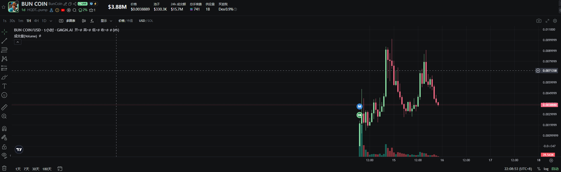Select the text annotation tool
Viewport: 561px width, 172px height.
point(4,86)
